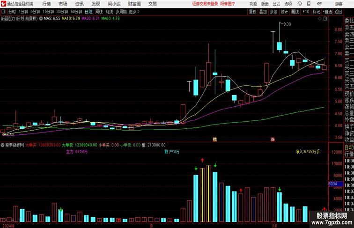
Task: Switch to the 5分钟 period
Action: [35, 12]
